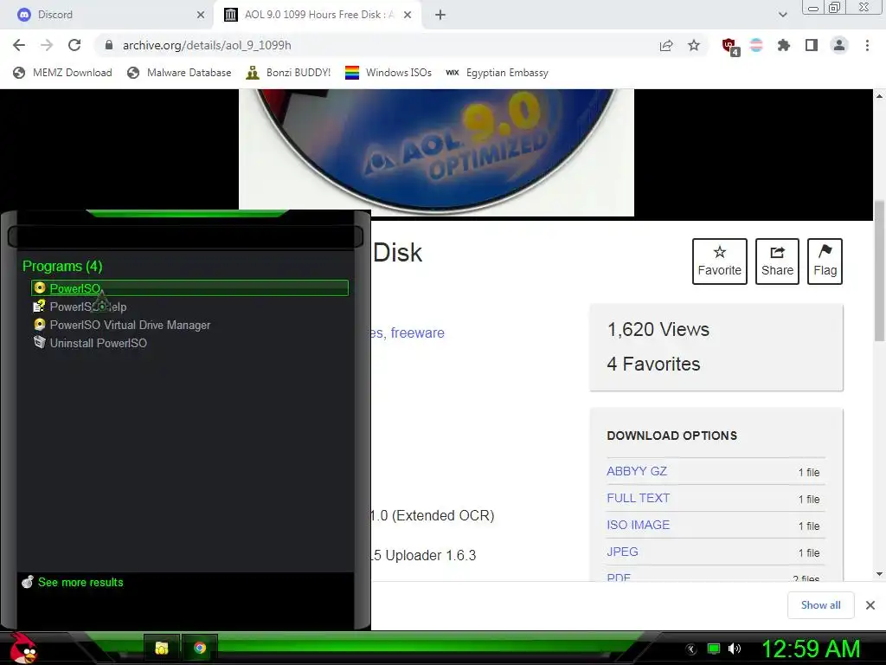Screen dimensions: 886x665
Task: Click the Favorite button on archive page
Action: point(719,261)
